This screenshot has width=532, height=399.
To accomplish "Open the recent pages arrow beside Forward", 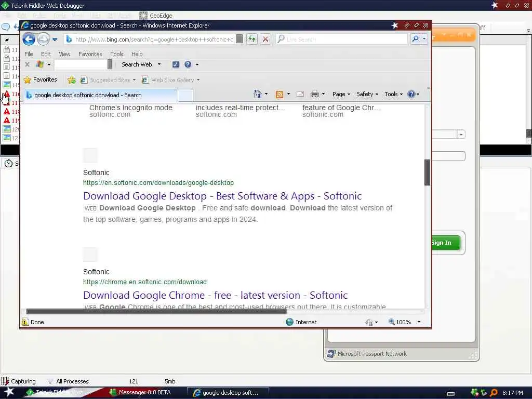I will pos(55,39).
